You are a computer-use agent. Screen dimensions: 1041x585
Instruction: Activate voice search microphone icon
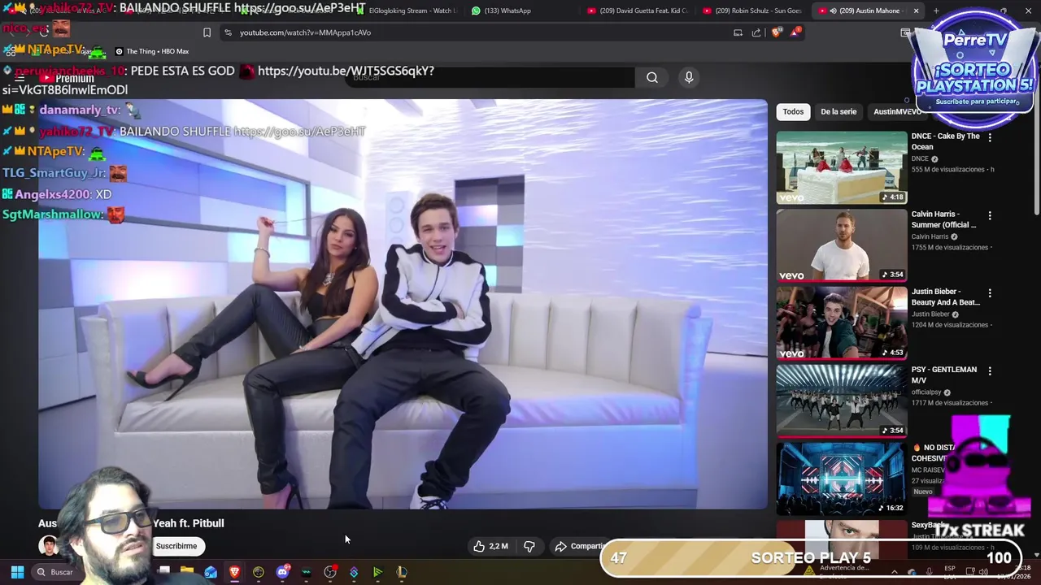689,77
